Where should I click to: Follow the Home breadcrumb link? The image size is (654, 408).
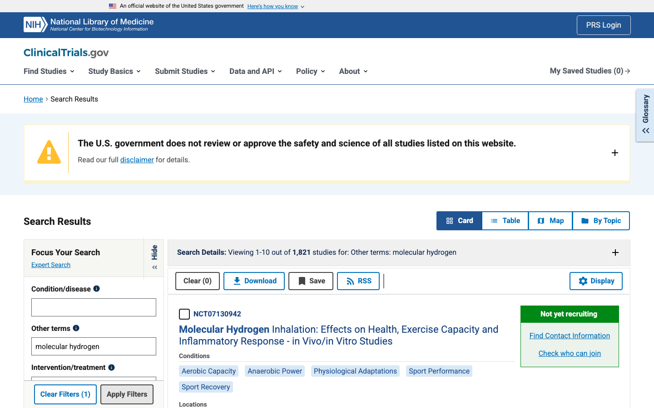coord(33,99)
